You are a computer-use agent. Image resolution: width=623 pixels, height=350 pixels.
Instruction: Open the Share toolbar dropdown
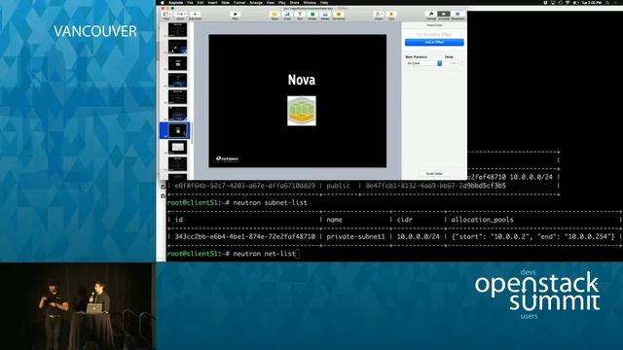[379, 15]
